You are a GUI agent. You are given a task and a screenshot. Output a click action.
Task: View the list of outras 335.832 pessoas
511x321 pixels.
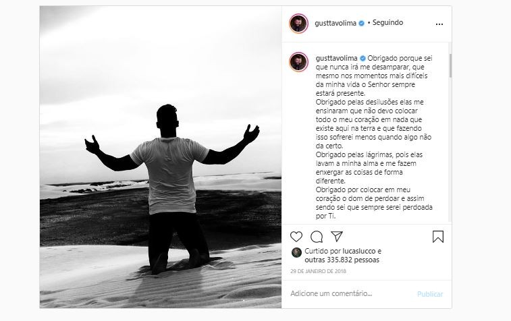pyautogui.click(x=342, y=260)
